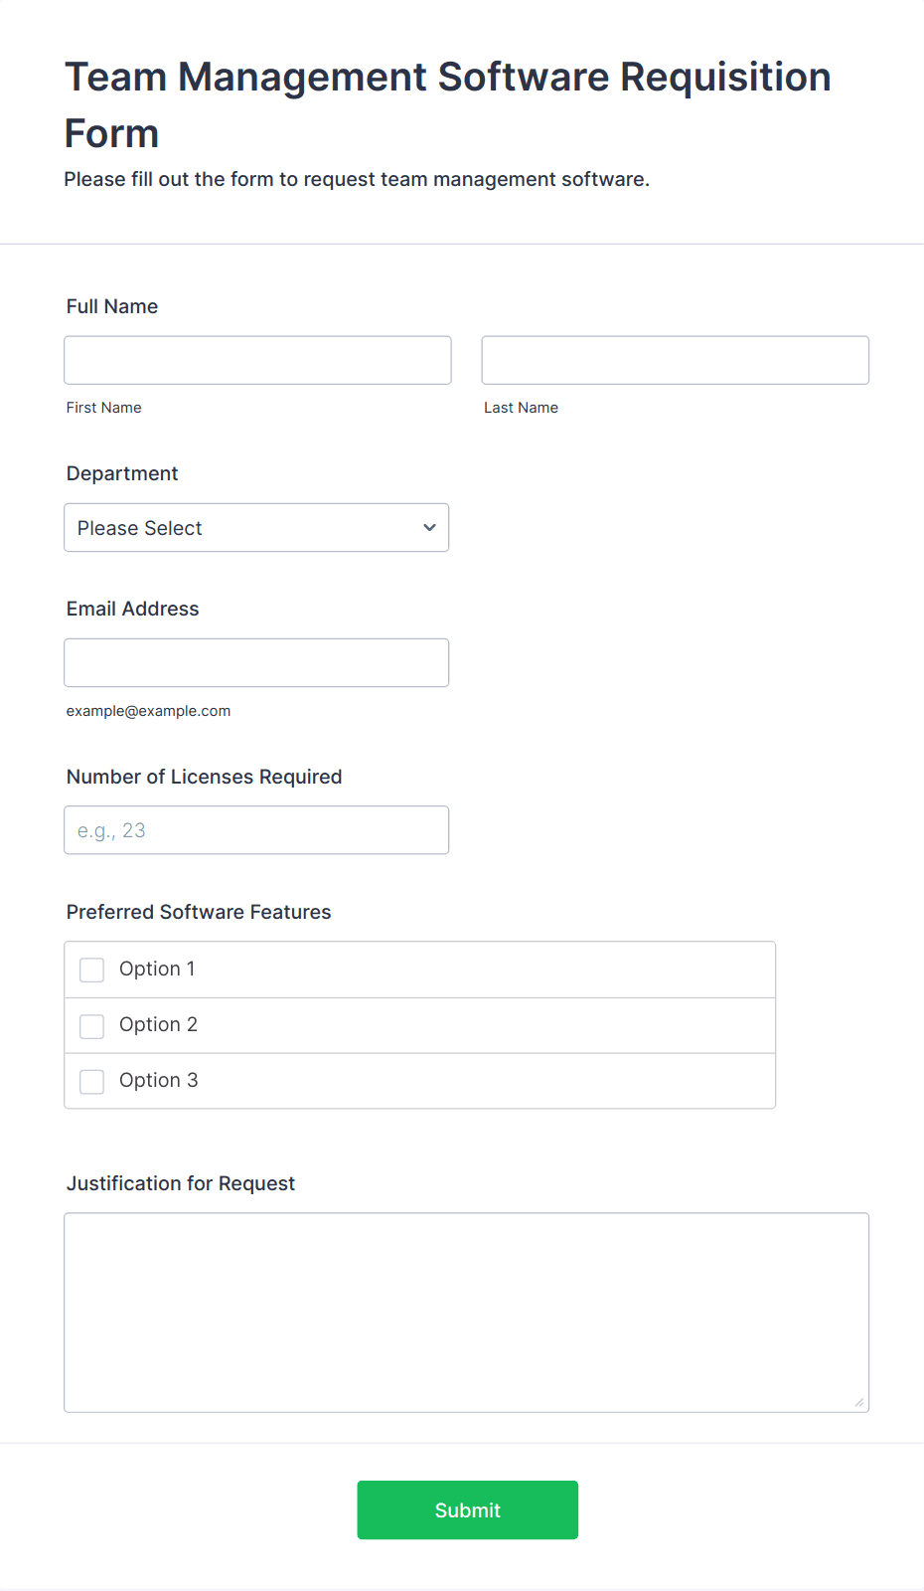Click the 'Justification for Request' label
Image resolution: width=924 pixels, height=1591 pixels.
point(181,1183)
